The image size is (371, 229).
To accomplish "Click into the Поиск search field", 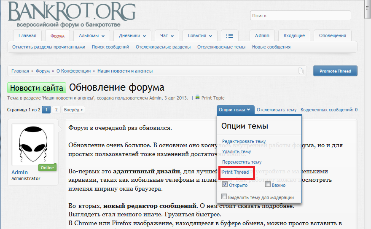I will tap(300, 16).
